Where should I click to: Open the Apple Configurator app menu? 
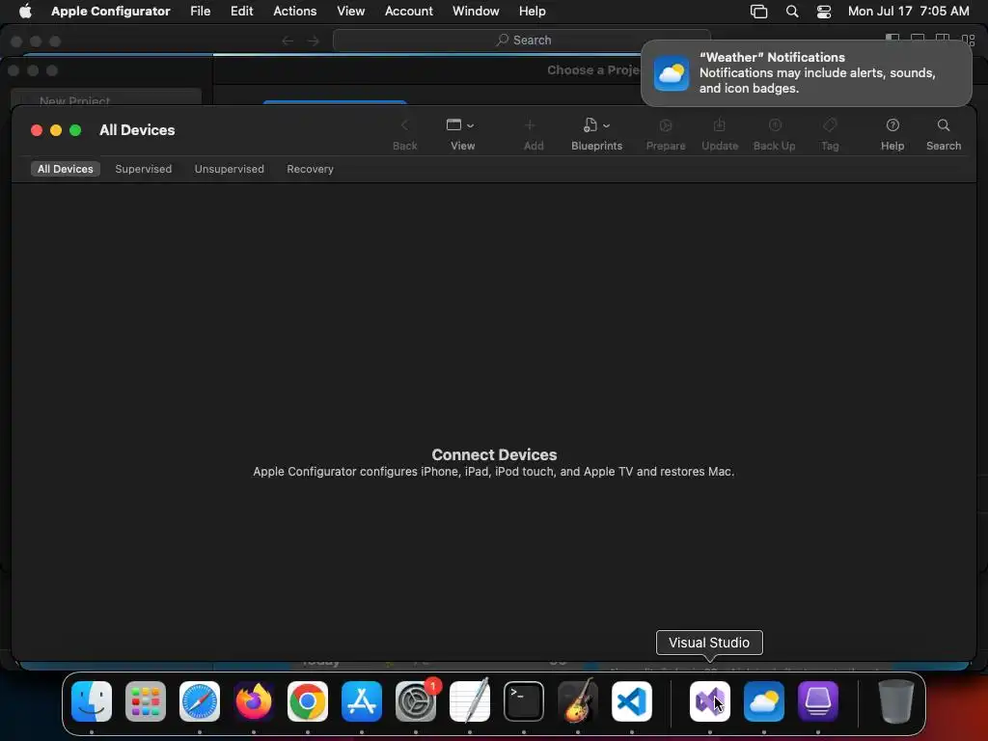click(110, 11)
